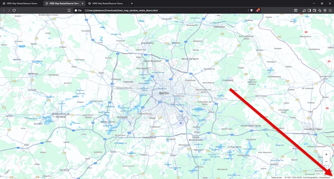
Task: Click the Brandenburg an der Havel label
Action: pyautogui.click(x=61, y=115)
